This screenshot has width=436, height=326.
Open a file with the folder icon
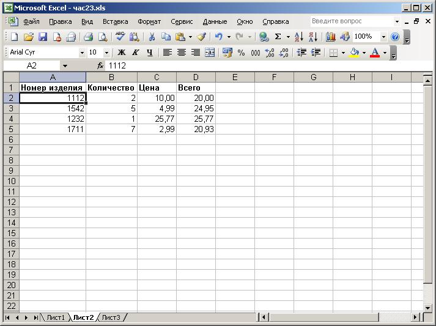28,37
